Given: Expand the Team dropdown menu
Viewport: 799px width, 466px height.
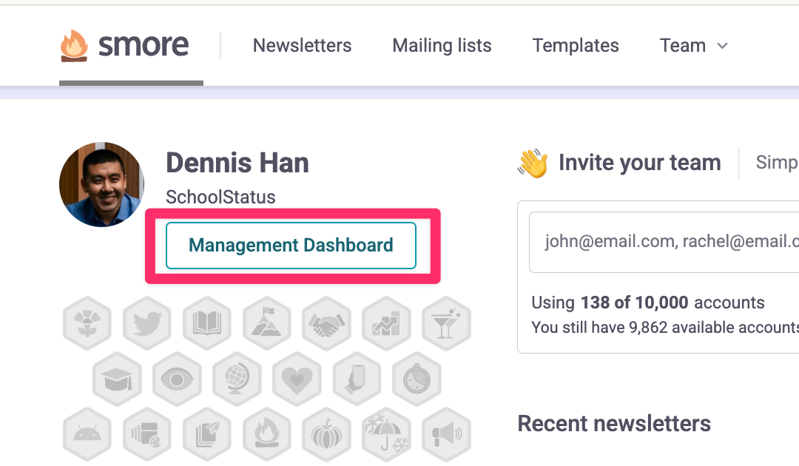Looking at the screenshot, I should pyautogui.click(x=693, y=46).
